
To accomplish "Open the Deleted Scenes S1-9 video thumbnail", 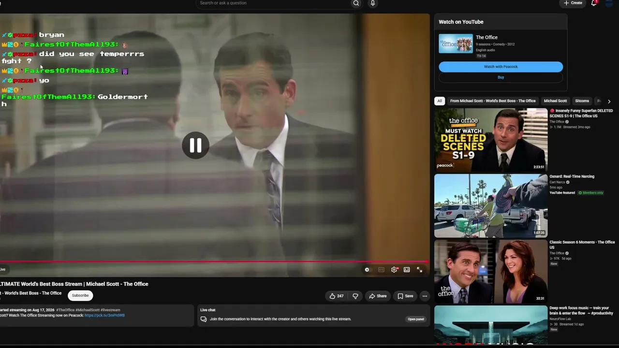I will [491, 140].
